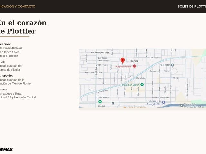This screenshot has height=154, width=206.
Task: Click the 'SOLES DE PLOTTIER' header title
Action: pyautogui.click(x=192, y=6)
